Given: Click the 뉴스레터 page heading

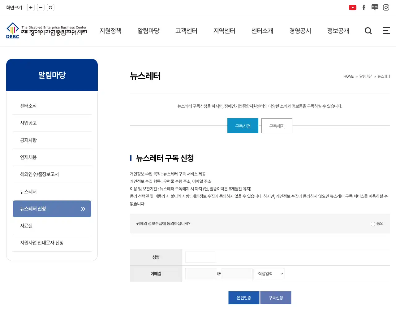Looking at the screenshot, I should (x=145, y=76).
